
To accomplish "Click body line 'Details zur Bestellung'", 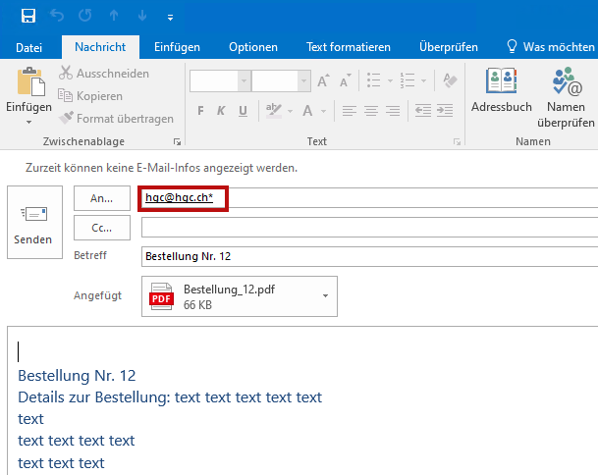I will 170,397.
